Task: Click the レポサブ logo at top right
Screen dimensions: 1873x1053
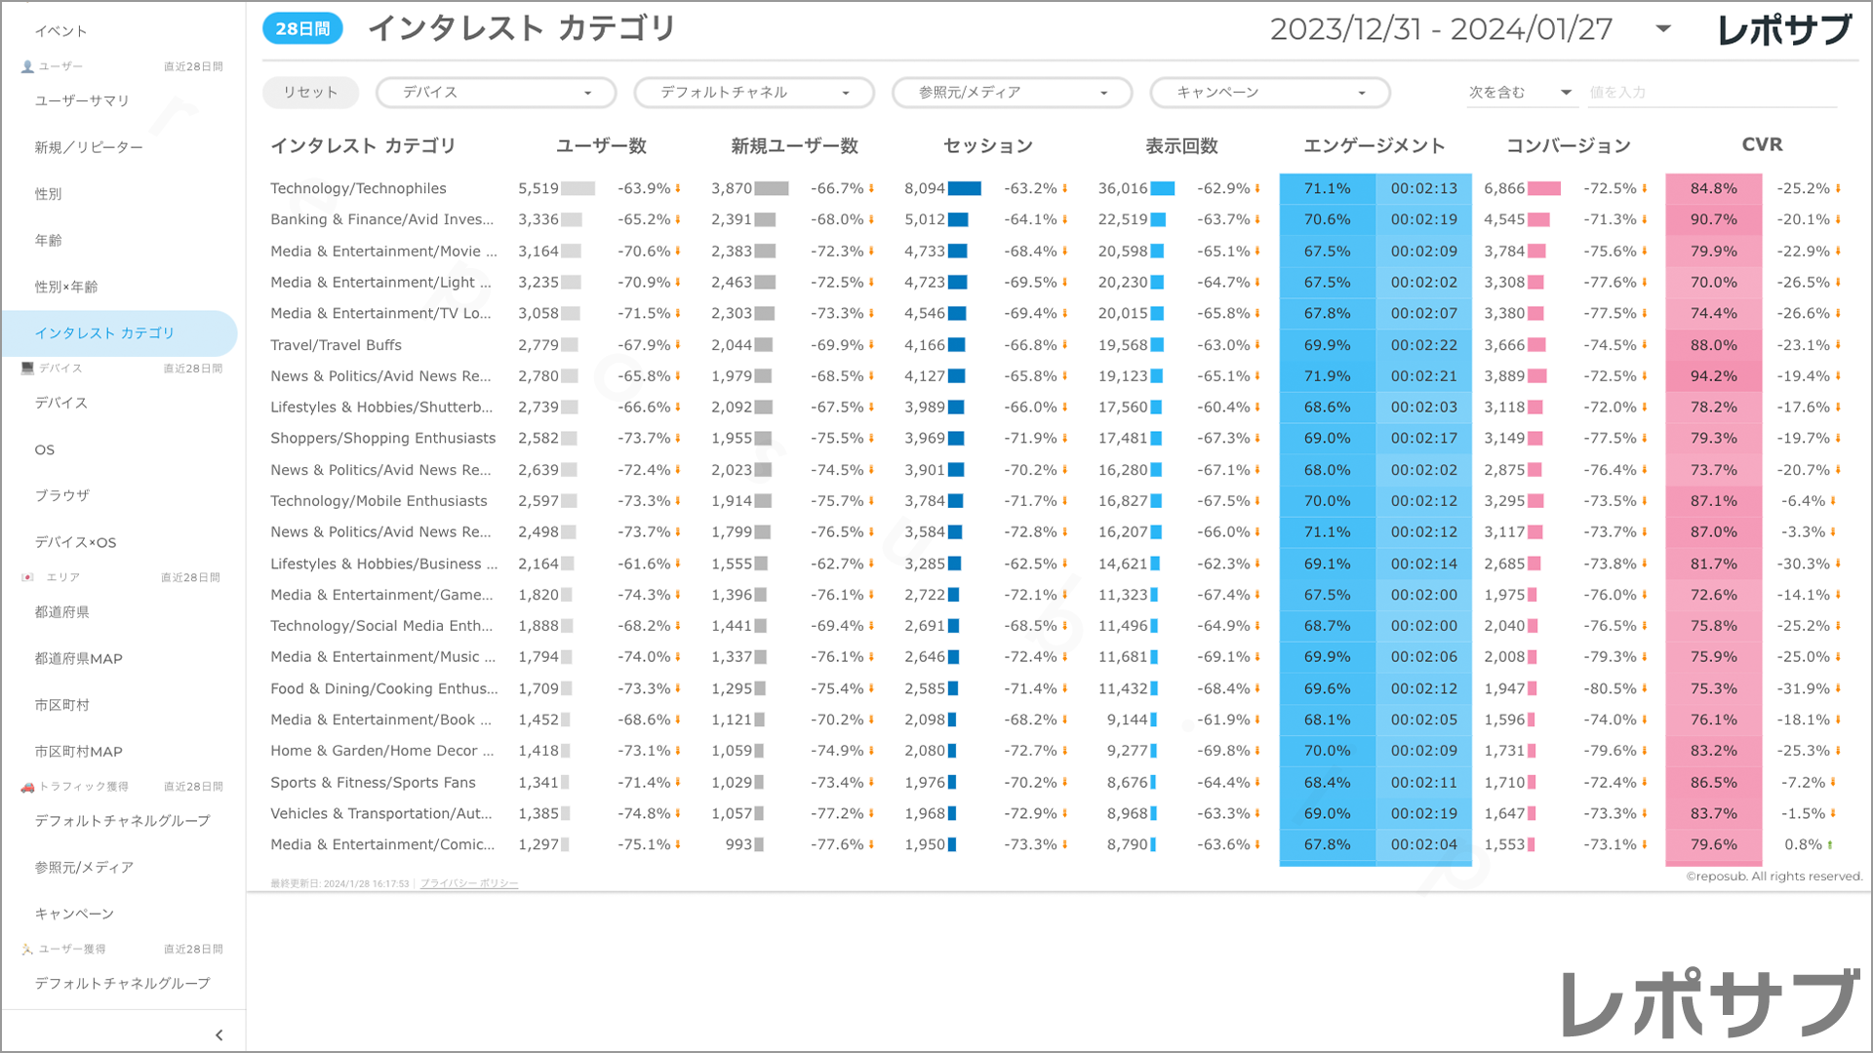Action: tap(1783, 29)
